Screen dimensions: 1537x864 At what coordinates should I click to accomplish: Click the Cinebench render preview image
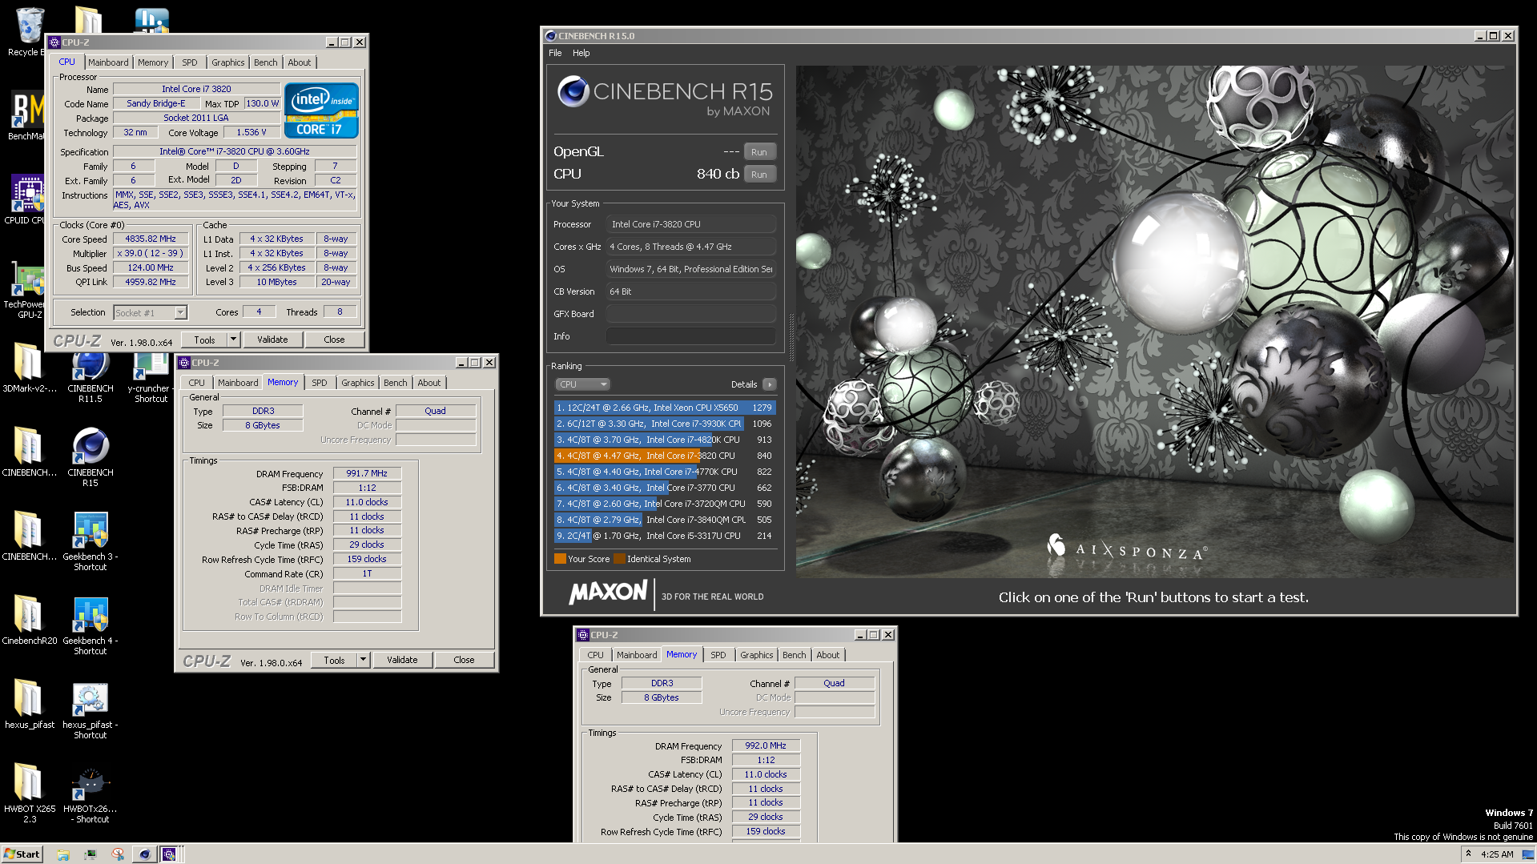1154,322
